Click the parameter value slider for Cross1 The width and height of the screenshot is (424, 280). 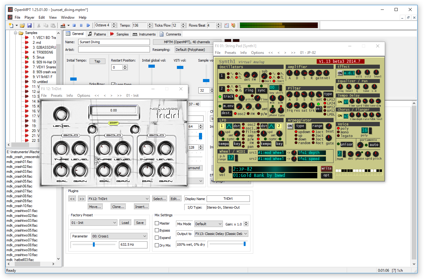point(94,244)
